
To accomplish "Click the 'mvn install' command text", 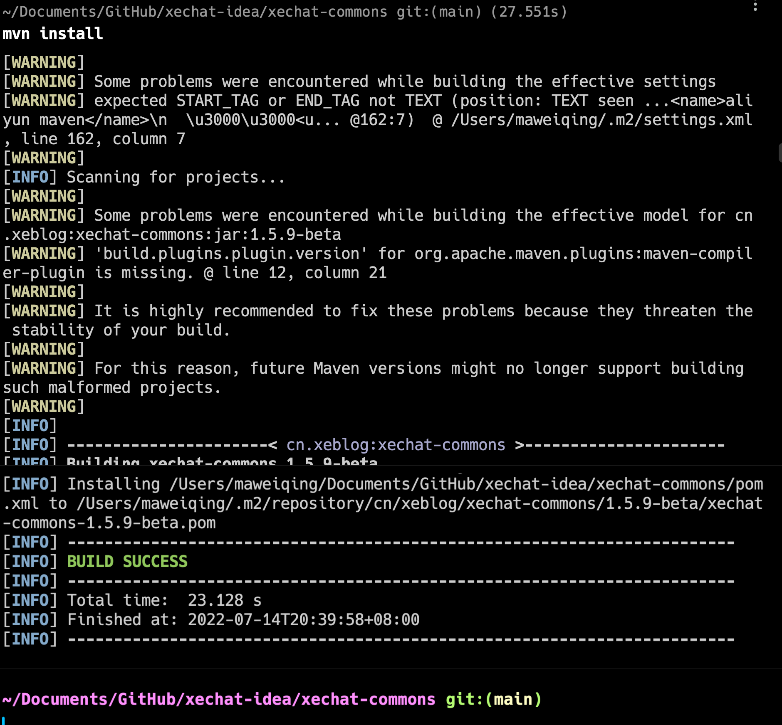I will [53, 34].
